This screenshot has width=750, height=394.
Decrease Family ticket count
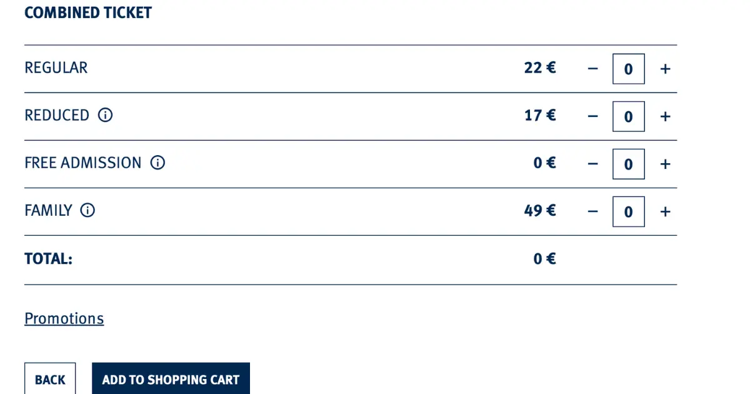[593, 212]
